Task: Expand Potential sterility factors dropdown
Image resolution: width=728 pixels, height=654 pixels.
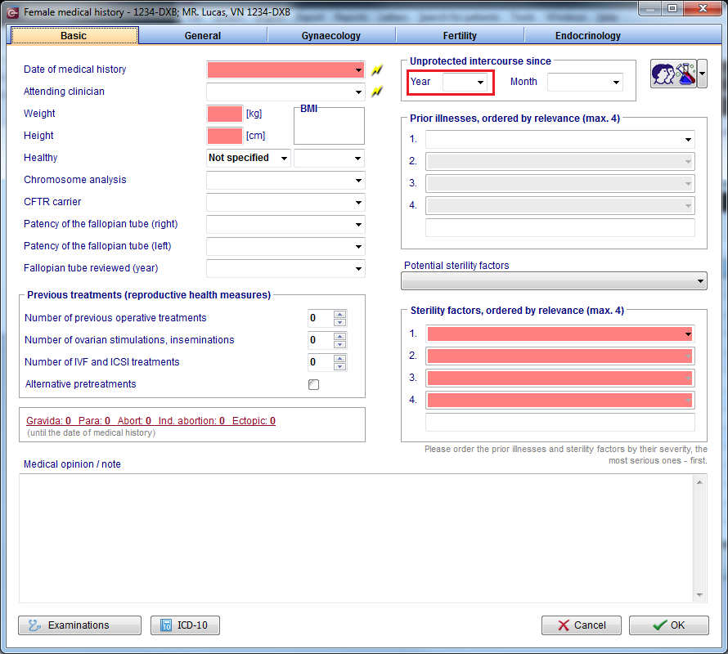Action: [x=554, y=281]
